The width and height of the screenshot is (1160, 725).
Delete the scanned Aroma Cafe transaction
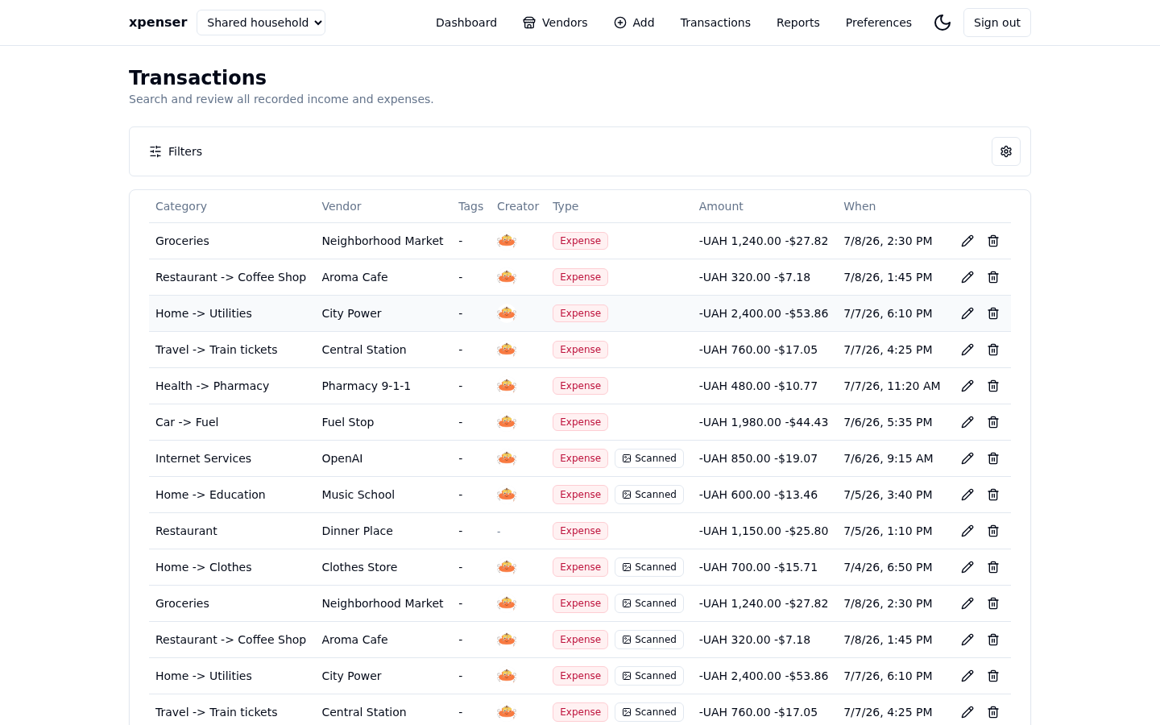click(993, 640)
